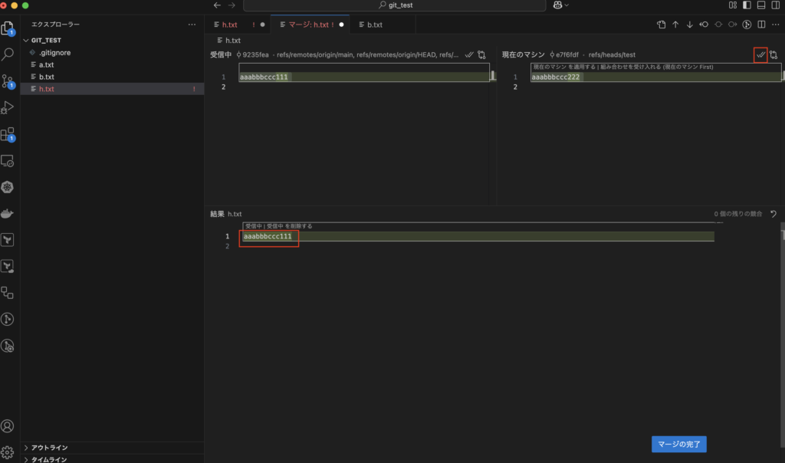Open the Kubernetes helm-wheel icon
785x463 pixels.
click(8, 187)
